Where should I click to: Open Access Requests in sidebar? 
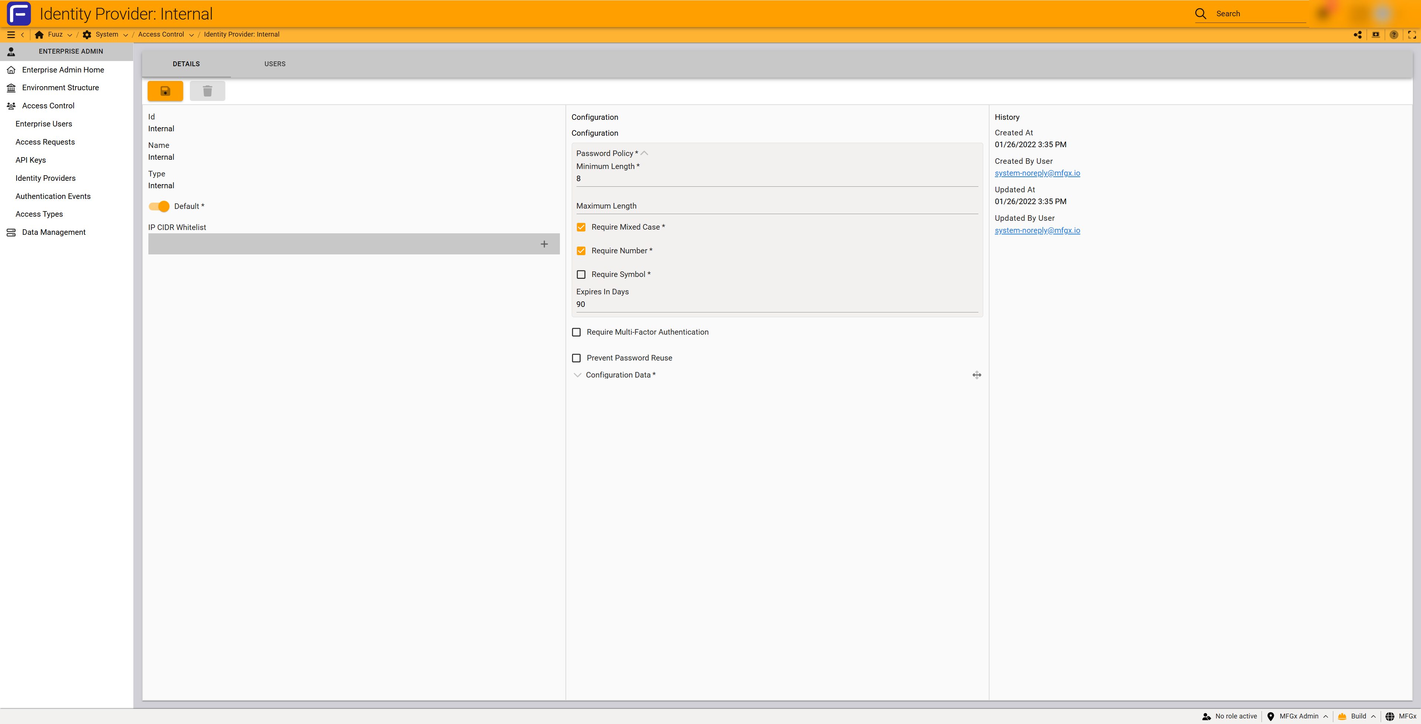(45, 142)
